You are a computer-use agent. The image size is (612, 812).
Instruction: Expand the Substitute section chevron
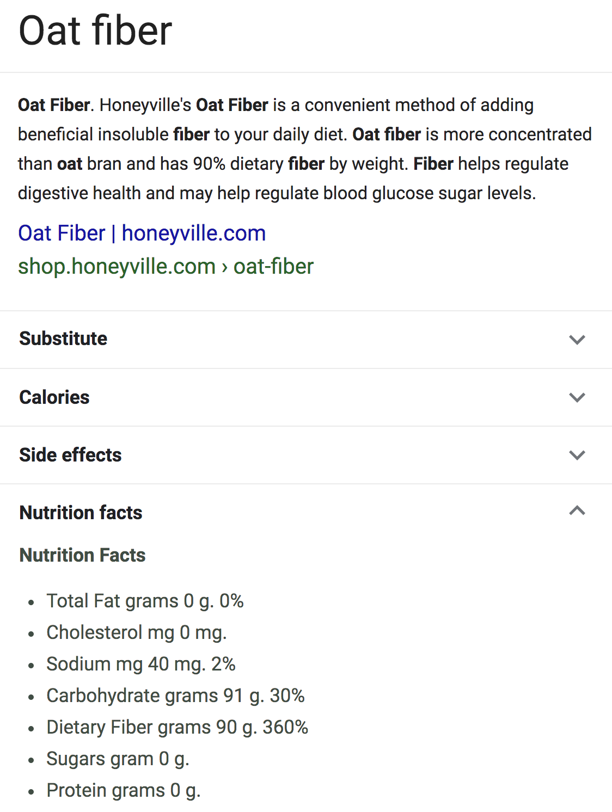coord(577,340)
